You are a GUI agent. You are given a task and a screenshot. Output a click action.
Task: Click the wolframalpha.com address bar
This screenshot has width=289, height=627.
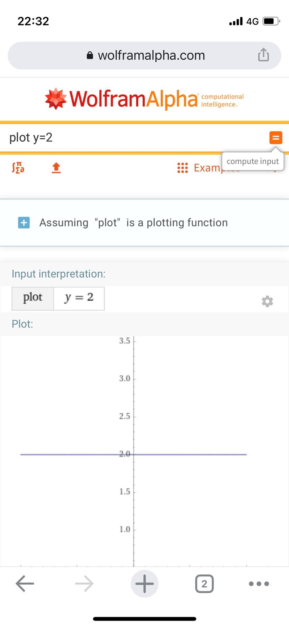click(151, 55)
